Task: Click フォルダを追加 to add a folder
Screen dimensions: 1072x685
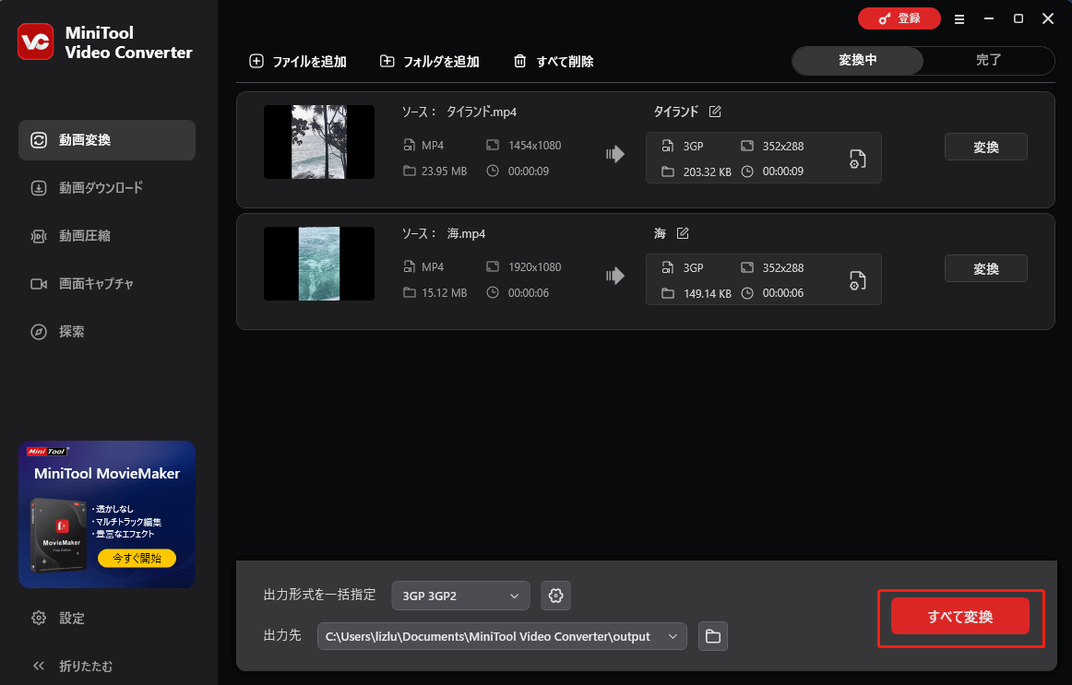Action: 429,62
